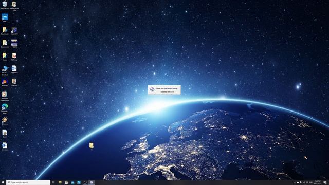Open the Windows Start menu
This screenshot has width=329, height=185.
point(3,182)
